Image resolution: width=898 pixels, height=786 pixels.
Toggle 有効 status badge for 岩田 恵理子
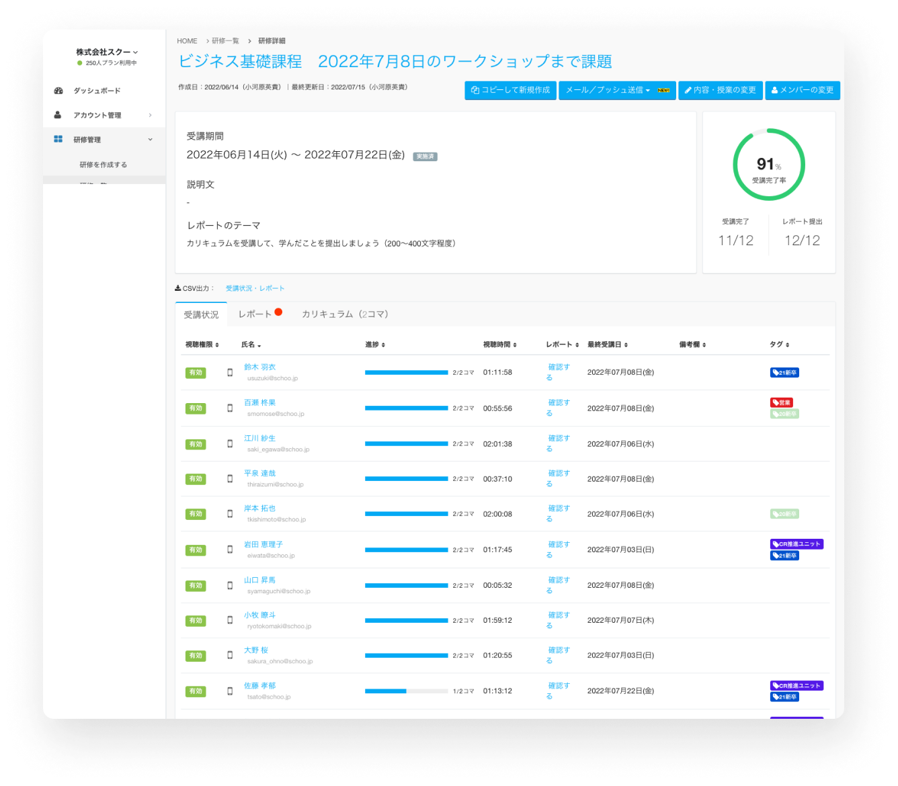196,550
